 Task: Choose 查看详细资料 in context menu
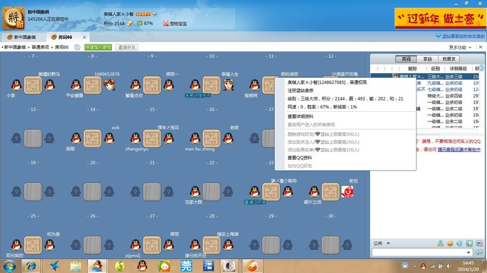tap(300, 117)
